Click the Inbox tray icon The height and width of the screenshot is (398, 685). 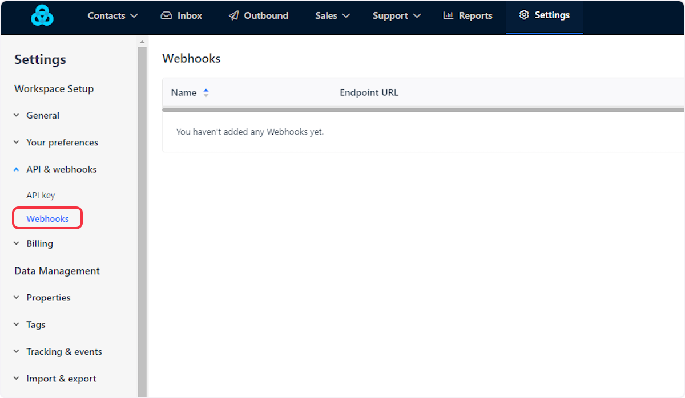[166, 15]
